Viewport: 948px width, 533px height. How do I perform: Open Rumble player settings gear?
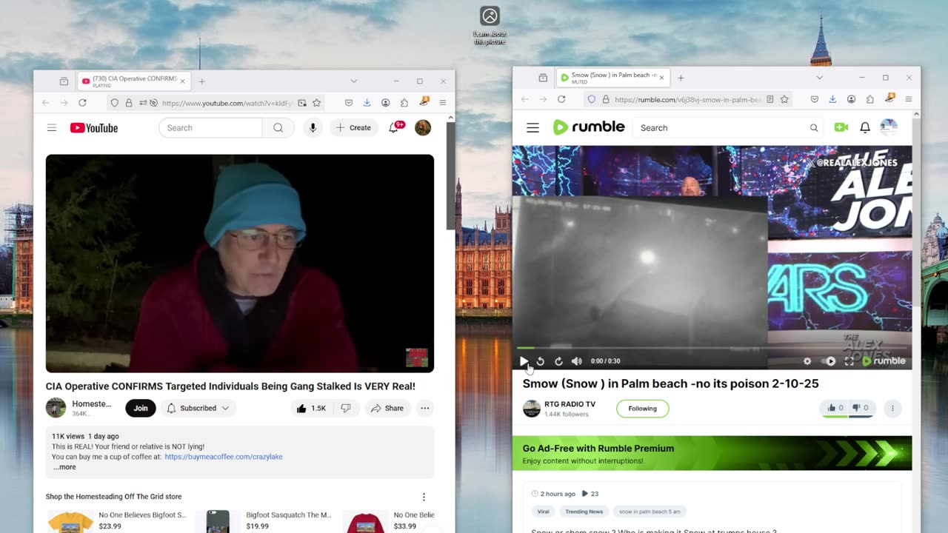(807, 361)
